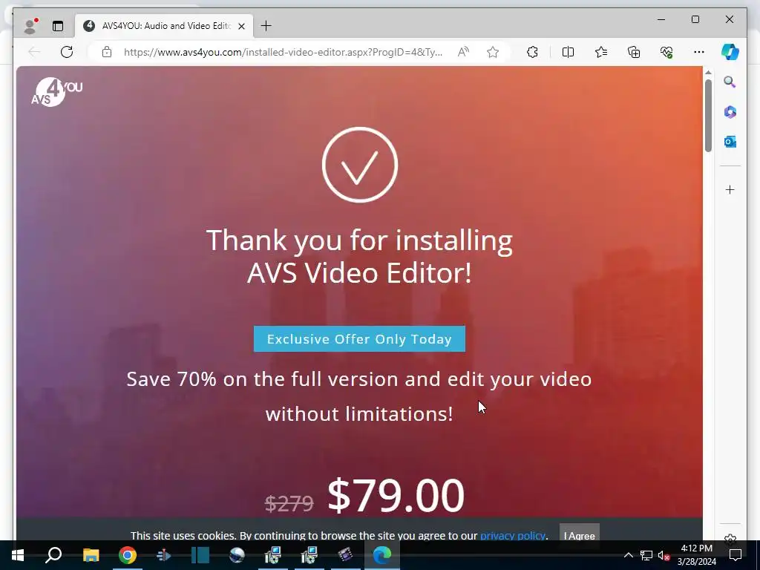Launch Google Chrome from taskbar

click(x=128, y=555)
